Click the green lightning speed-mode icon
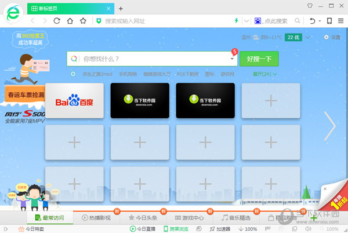 coord(237,21)
